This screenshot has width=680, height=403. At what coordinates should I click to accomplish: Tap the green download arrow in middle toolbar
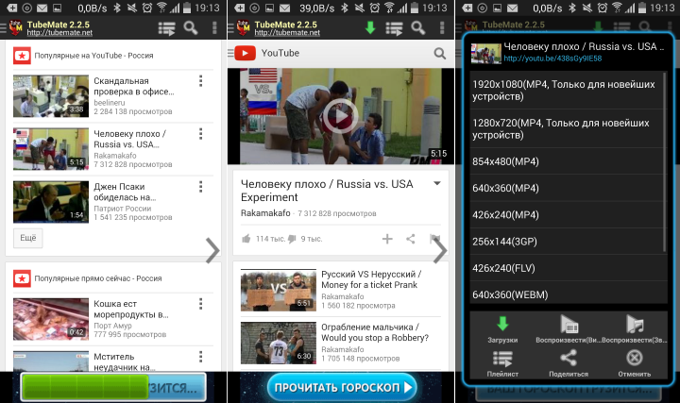click(370, 27)
